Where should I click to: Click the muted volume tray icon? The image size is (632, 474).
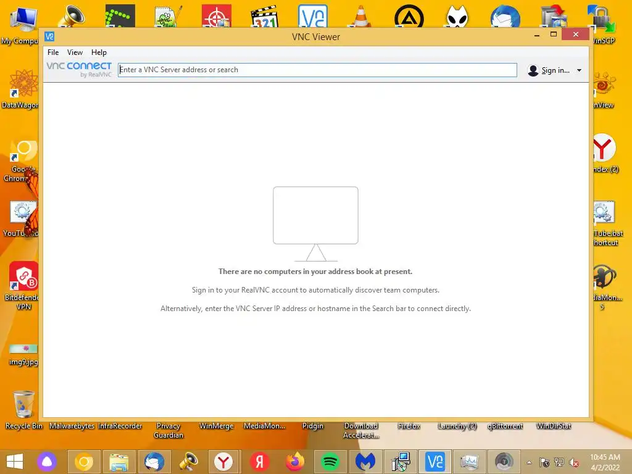point(574,462)
